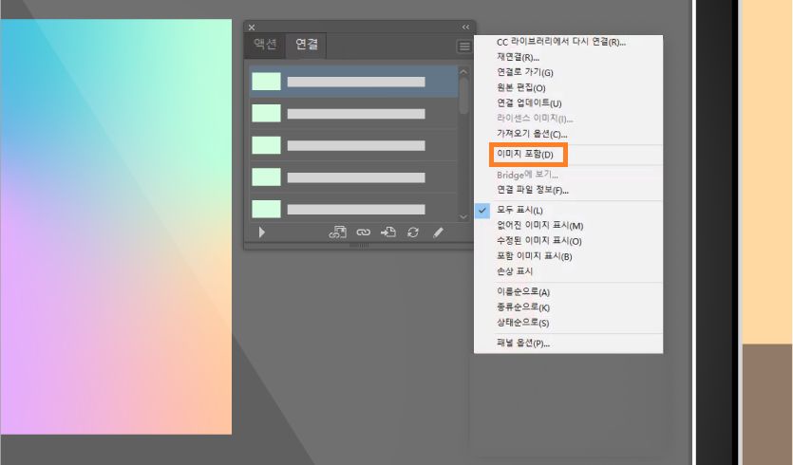
Task: Sort links with 이름순으로(A)
Action: coord(523,292)
